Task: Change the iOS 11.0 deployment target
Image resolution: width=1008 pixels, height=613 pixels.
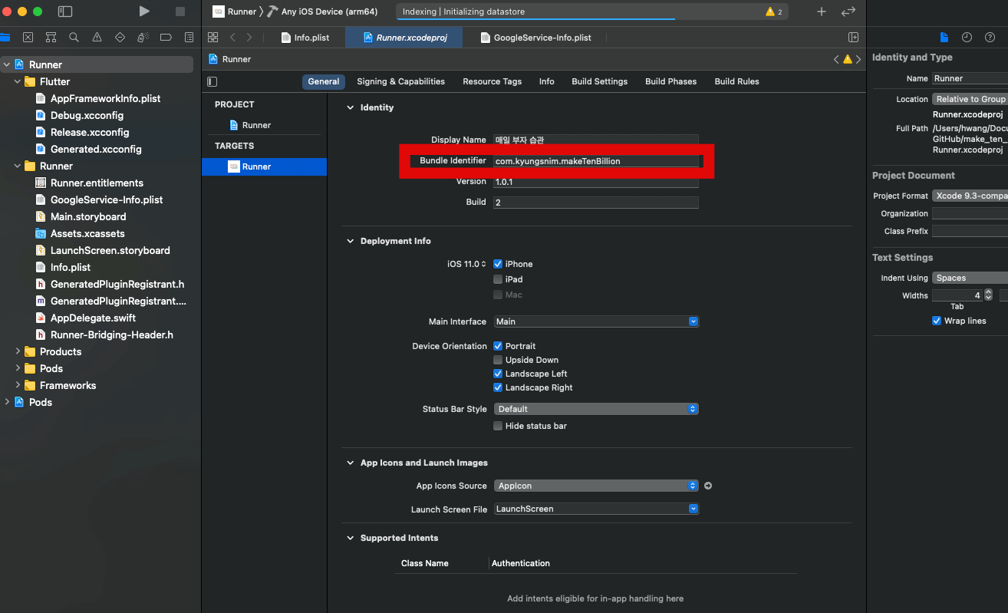Action: pyautogui.click(x=467, y=264)
